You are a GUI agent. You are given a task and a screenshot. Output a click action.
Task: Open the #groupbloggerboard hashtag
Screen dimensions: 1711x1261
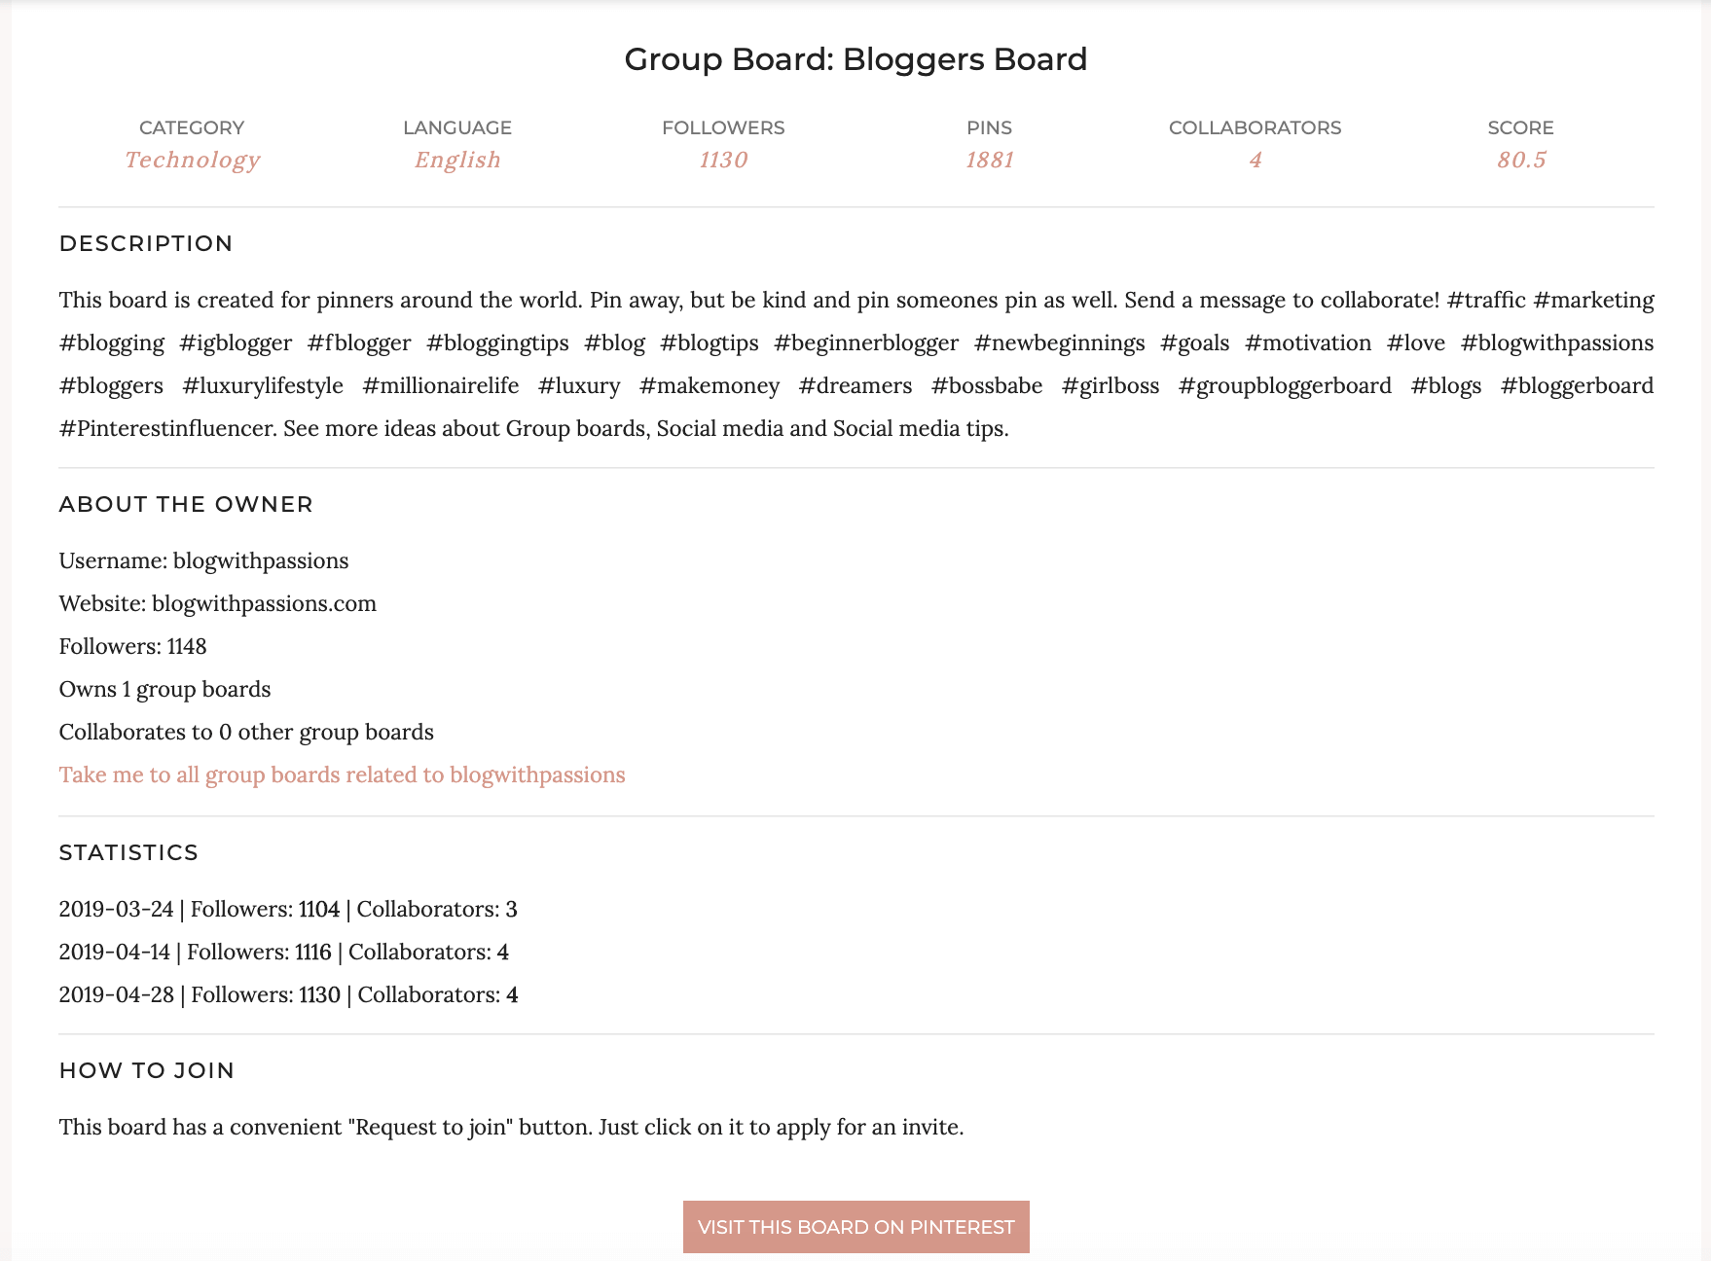coord(1284,384)
